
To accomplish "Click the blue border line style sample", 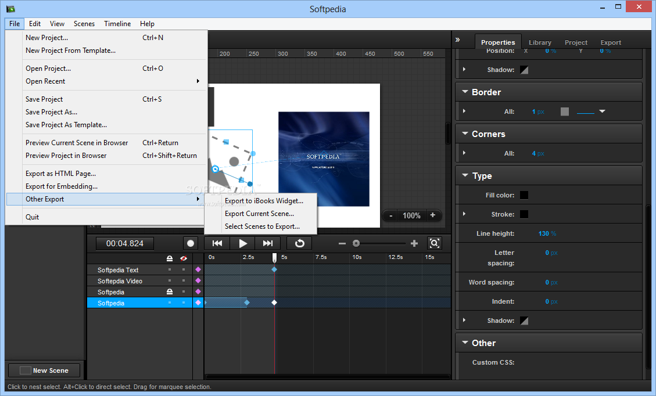I will [x=585, y=112].
